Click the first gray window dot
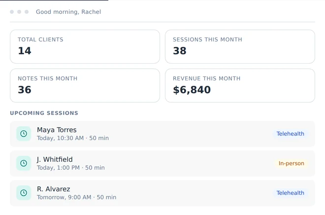Image resolution: width=325 pixels, height=215 pixels. tap(12, 12)
